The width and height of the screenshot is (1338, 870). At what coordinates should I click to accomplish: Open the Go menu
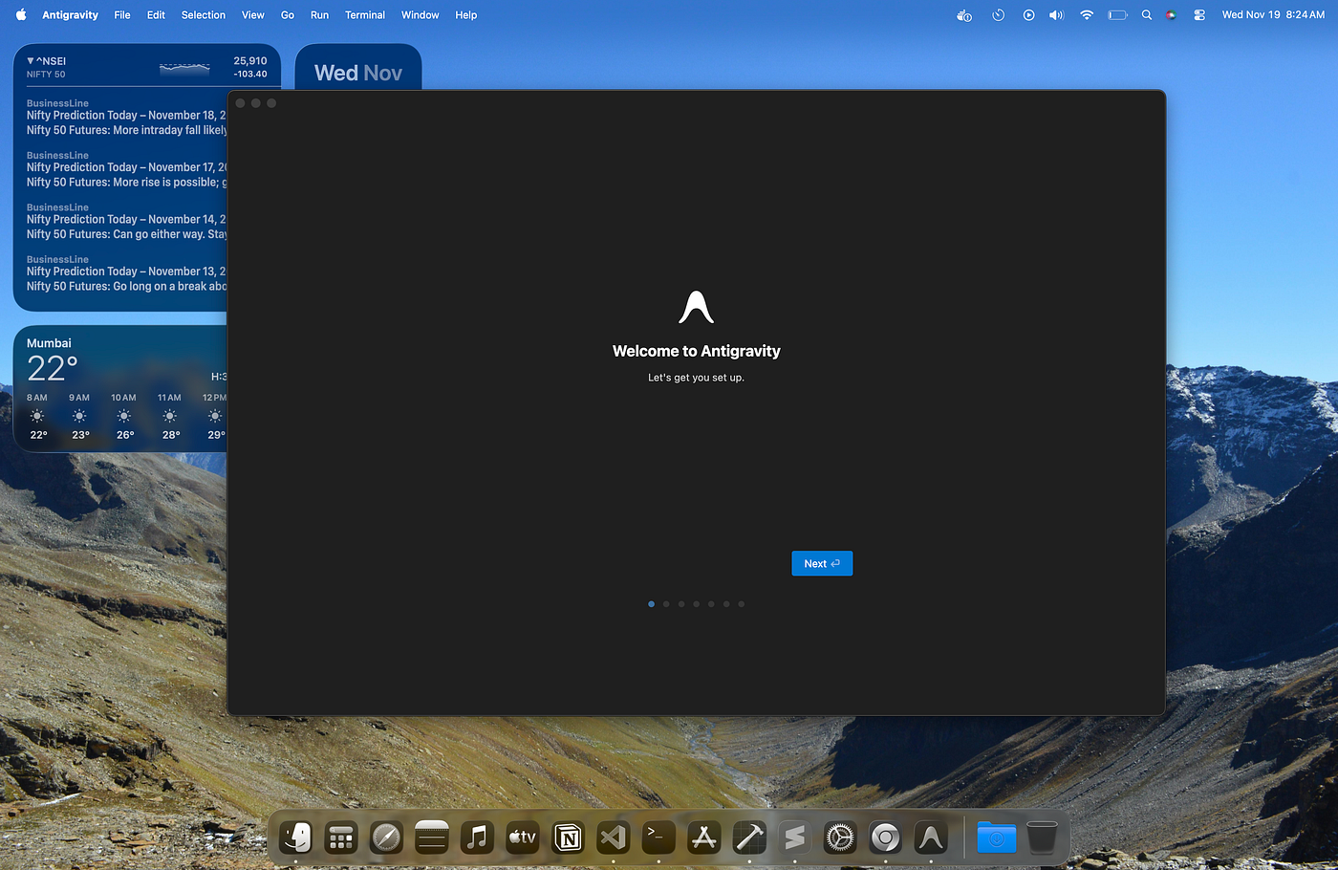pos(288,15)
